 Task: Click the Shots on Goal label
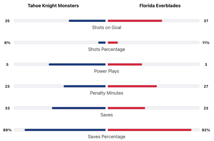[106, 27]
